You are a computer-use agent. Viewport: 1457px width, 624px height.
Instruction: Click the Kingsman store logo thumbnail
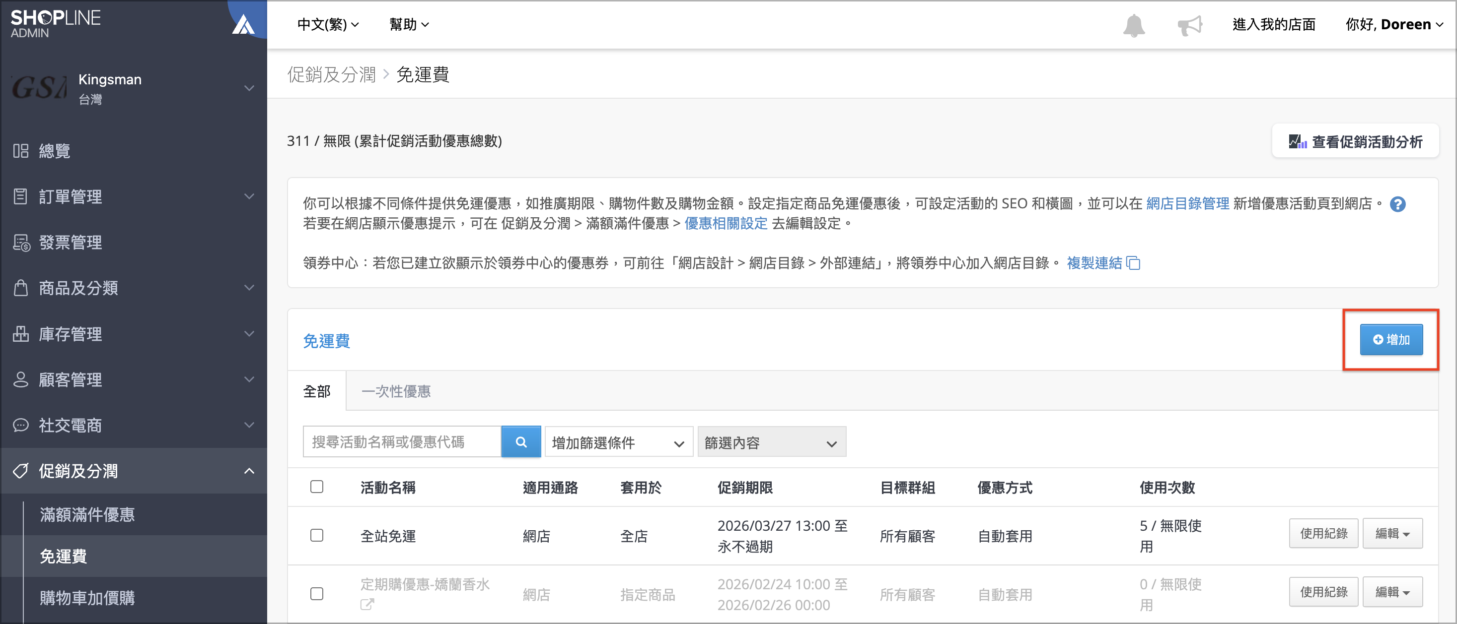pos(40,87)
